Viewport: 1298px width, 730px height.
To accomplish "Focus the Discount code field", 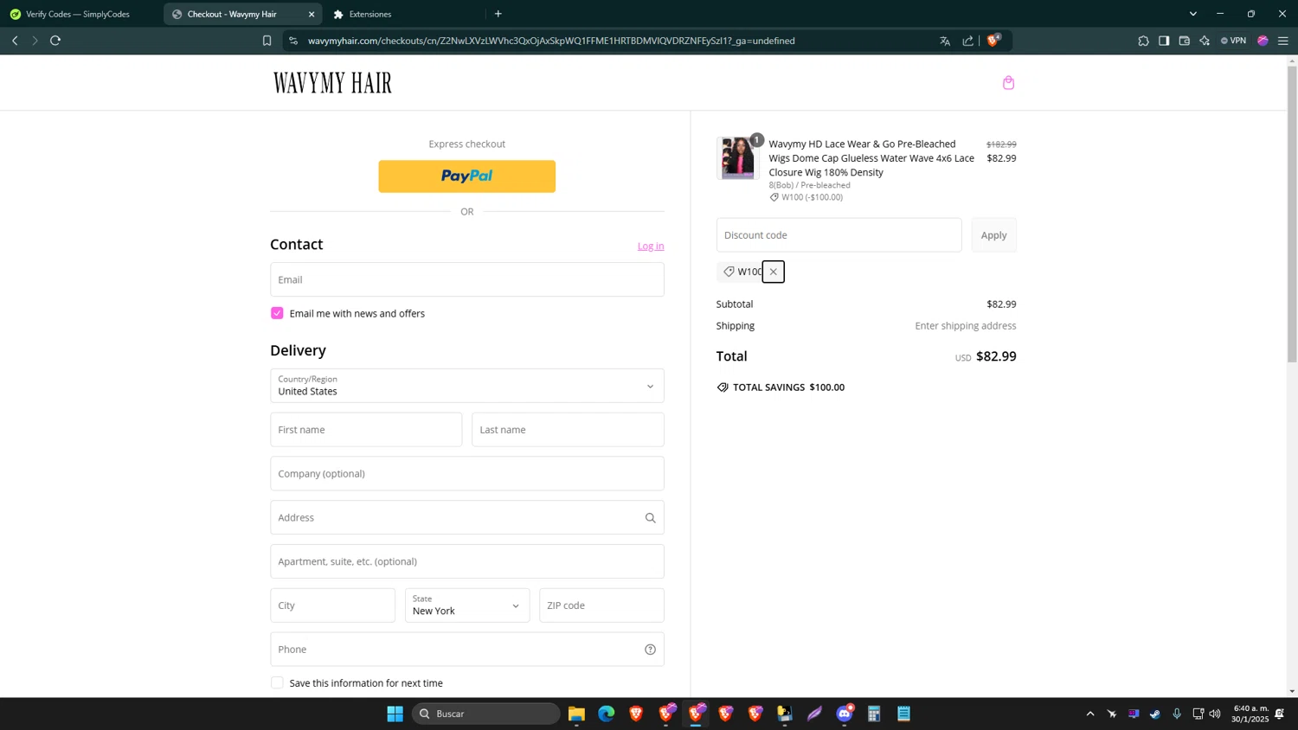I will click(x=839, y=235).
